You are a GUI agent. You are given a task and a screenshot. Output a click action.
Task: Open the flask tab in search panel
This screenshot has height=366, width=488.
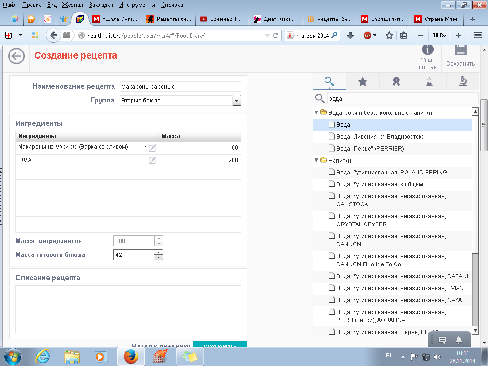(429, 81)
